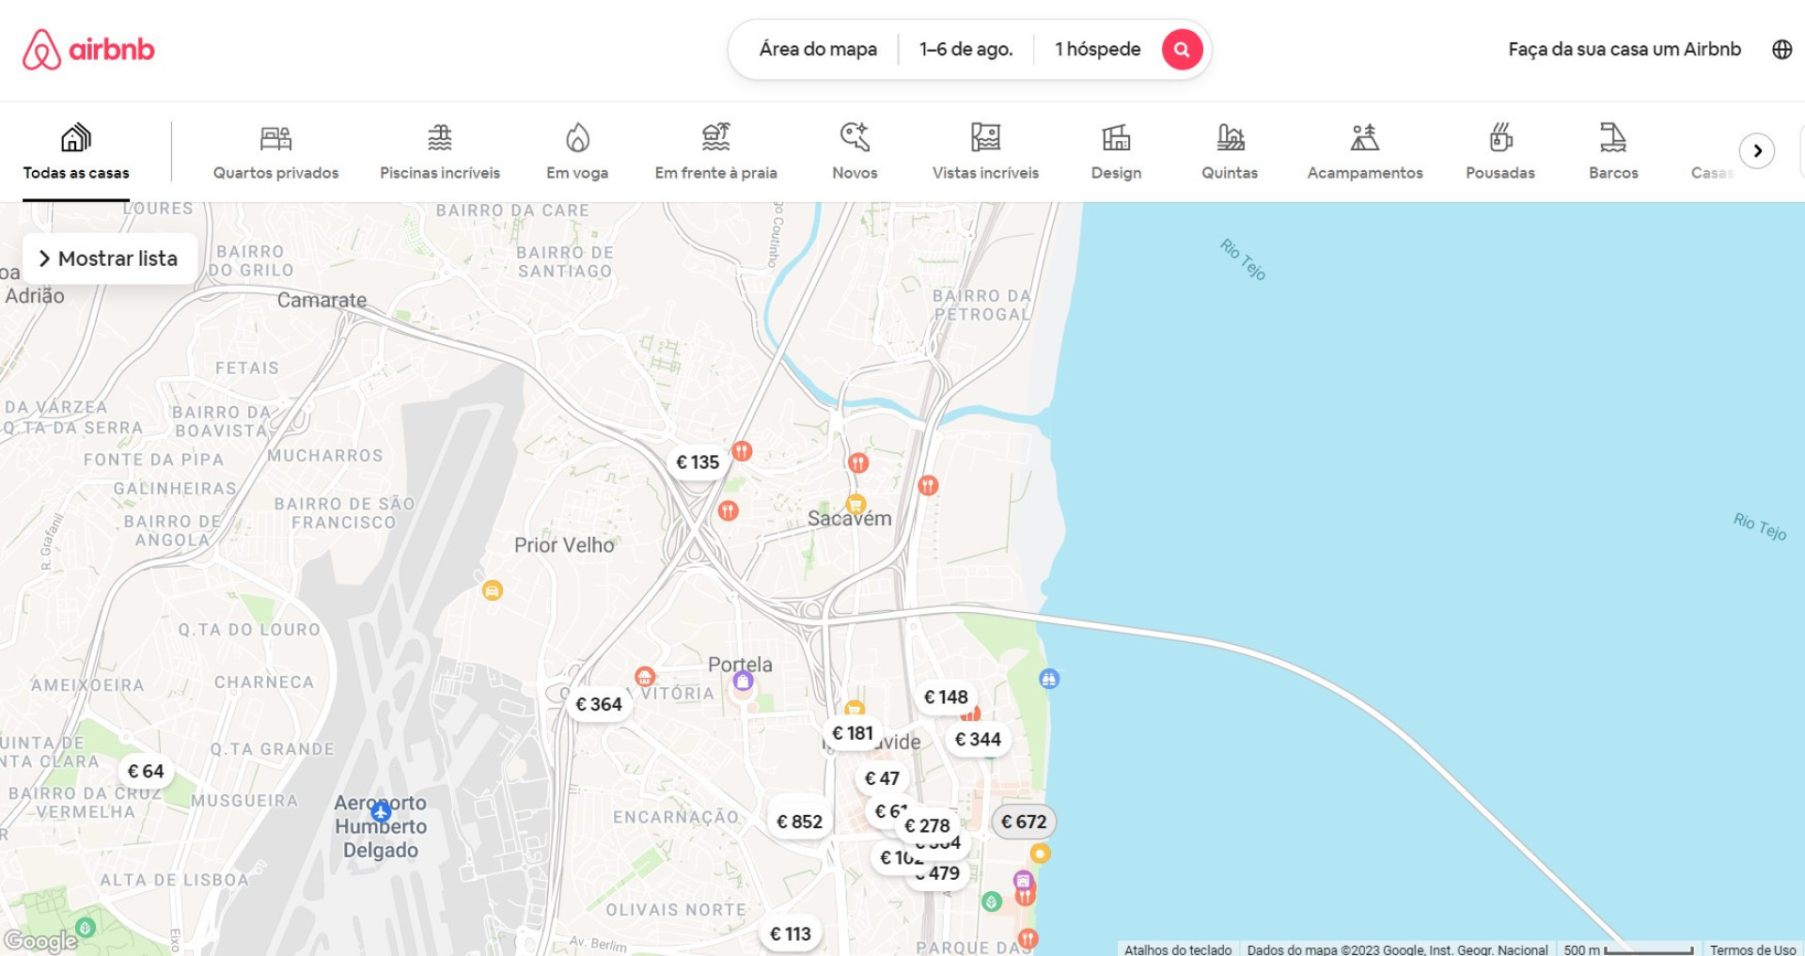The image size is (1805, 956).
Task: Click the Área do mapa search field
Action: point(818,49)
